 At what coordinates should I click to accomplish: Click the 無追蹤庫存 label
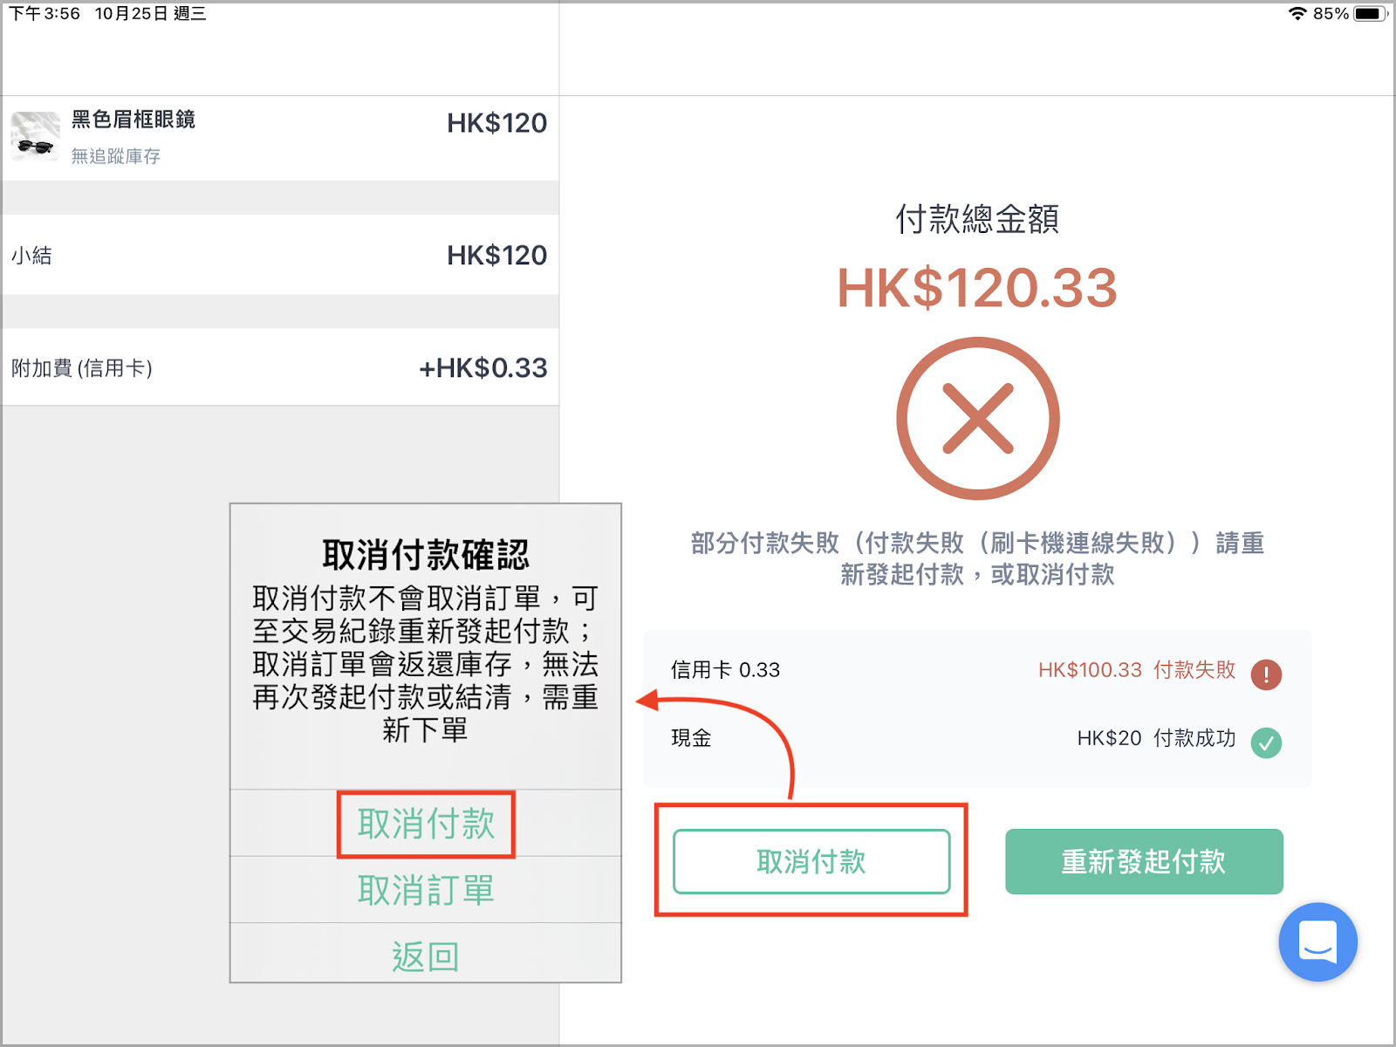click(x=116, y=156)
